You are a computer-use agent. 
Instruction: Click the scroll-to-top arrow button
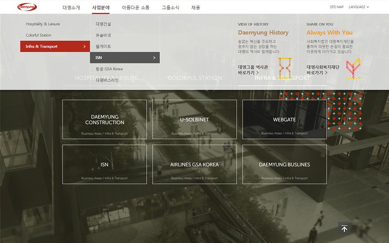(x=344, y=229)
